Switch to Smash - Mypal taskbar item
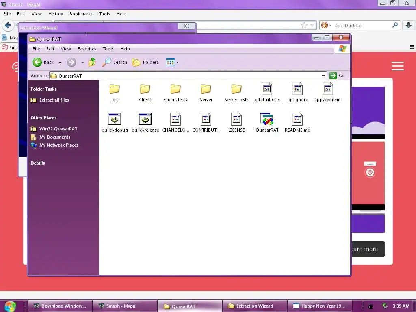This screenshot has height=312, width=416. tap(125, 306)
